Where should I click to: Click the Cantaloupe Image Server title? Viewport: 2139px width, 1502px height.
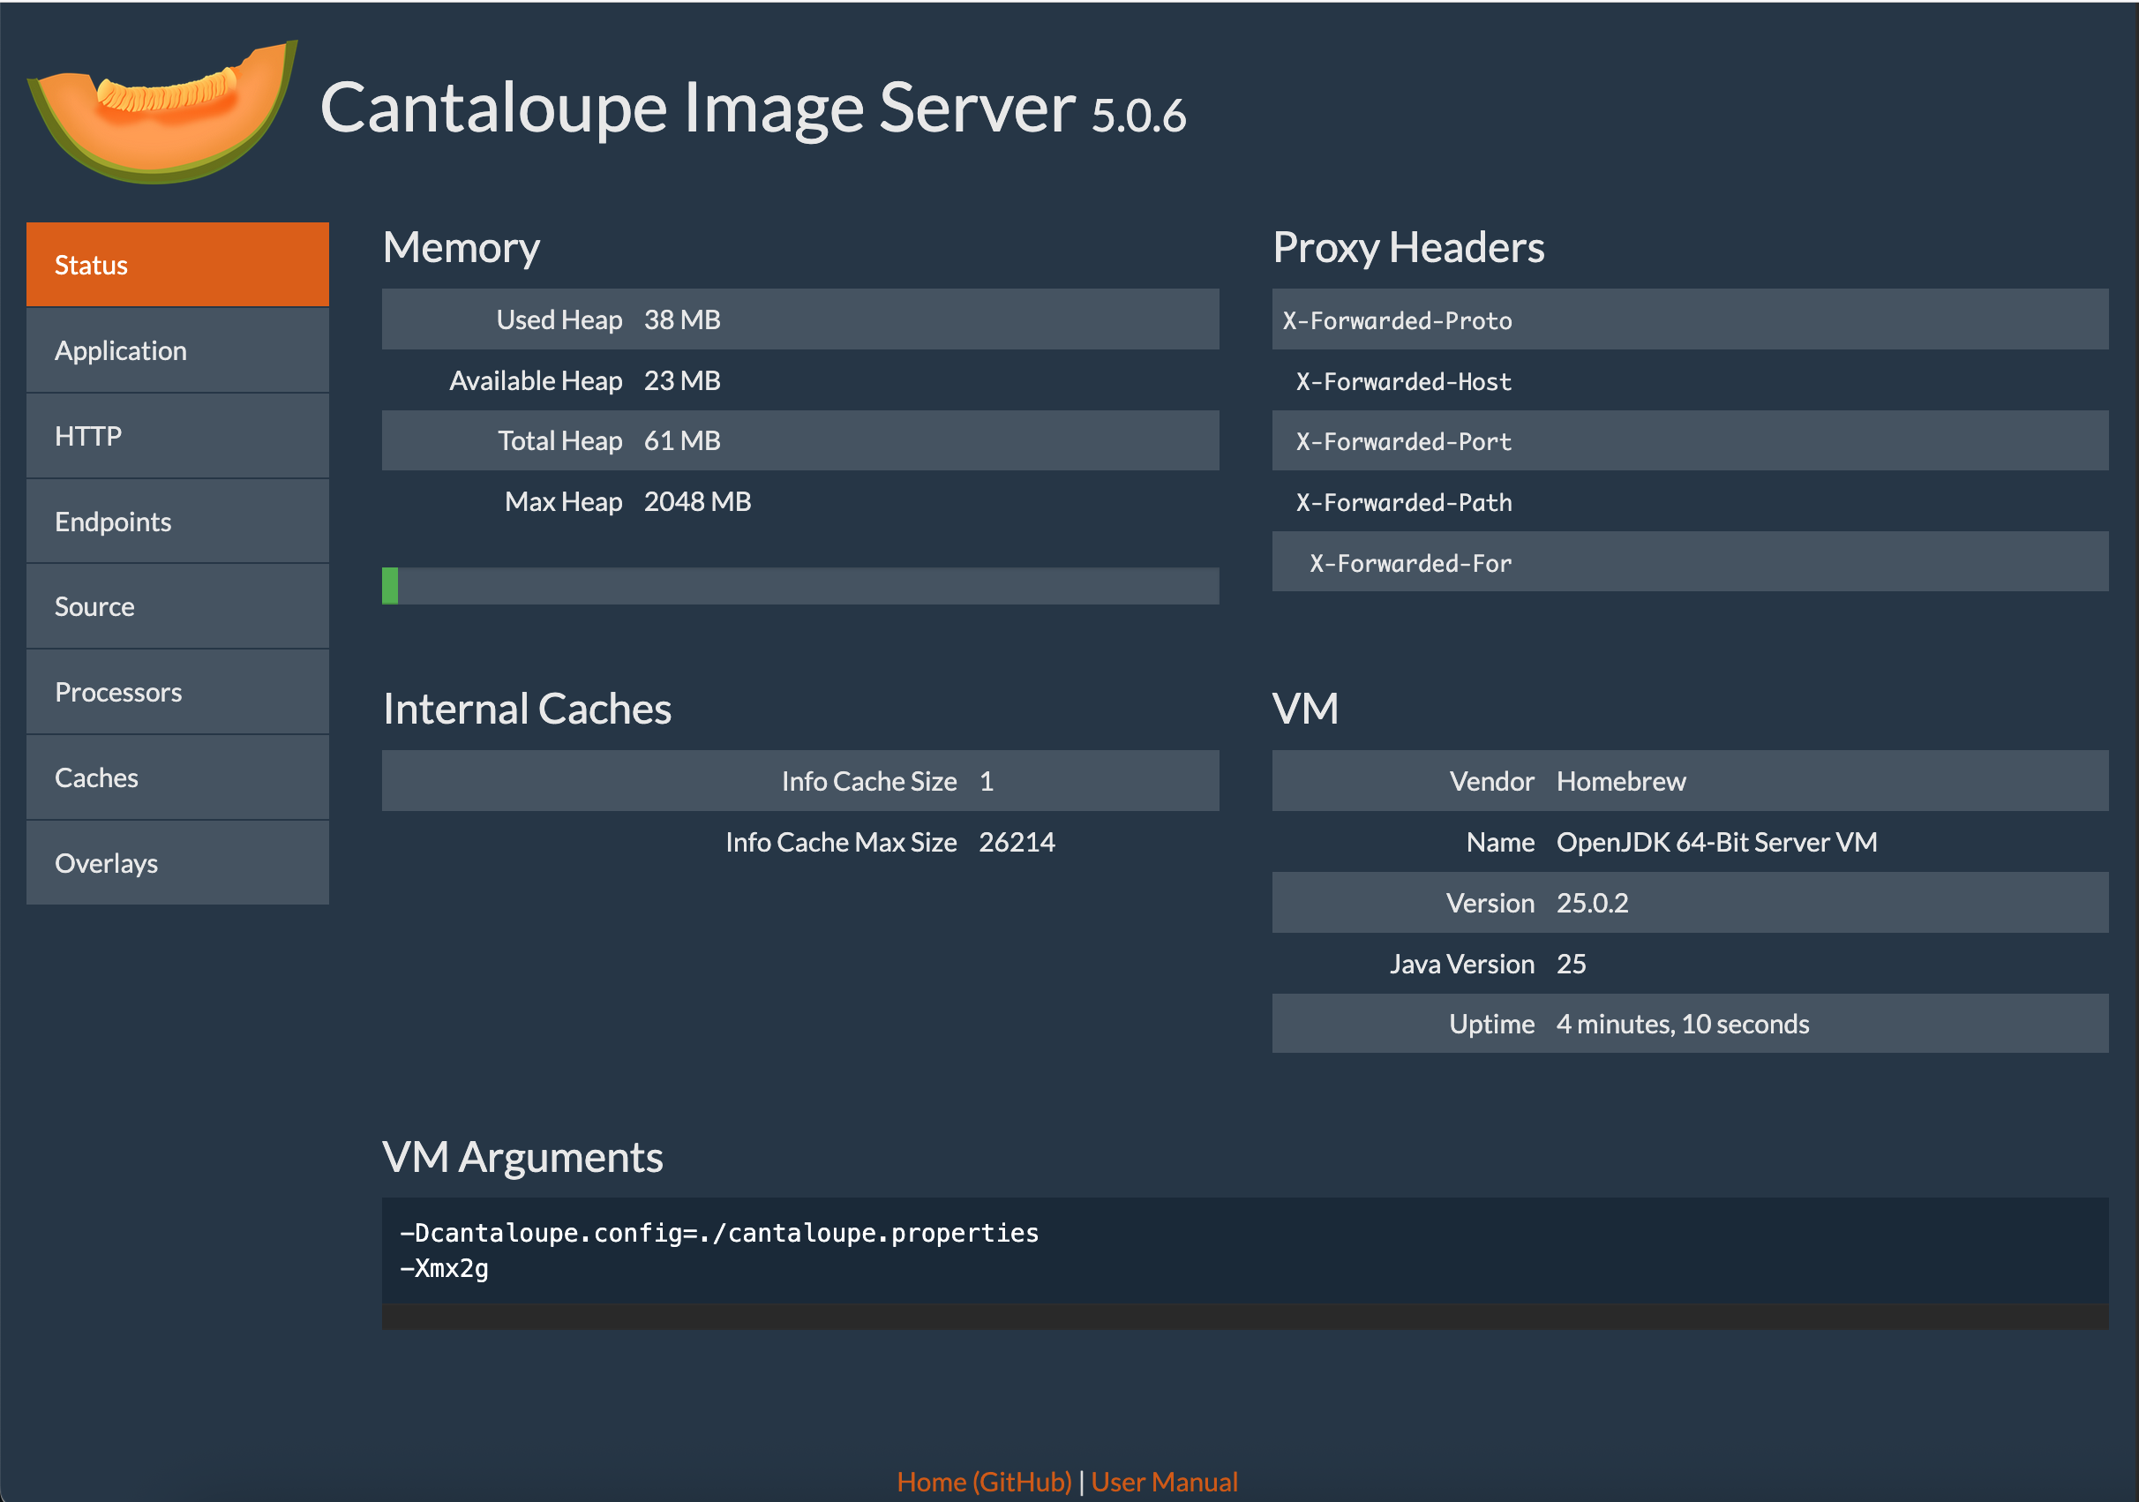[x=753, y=108]
